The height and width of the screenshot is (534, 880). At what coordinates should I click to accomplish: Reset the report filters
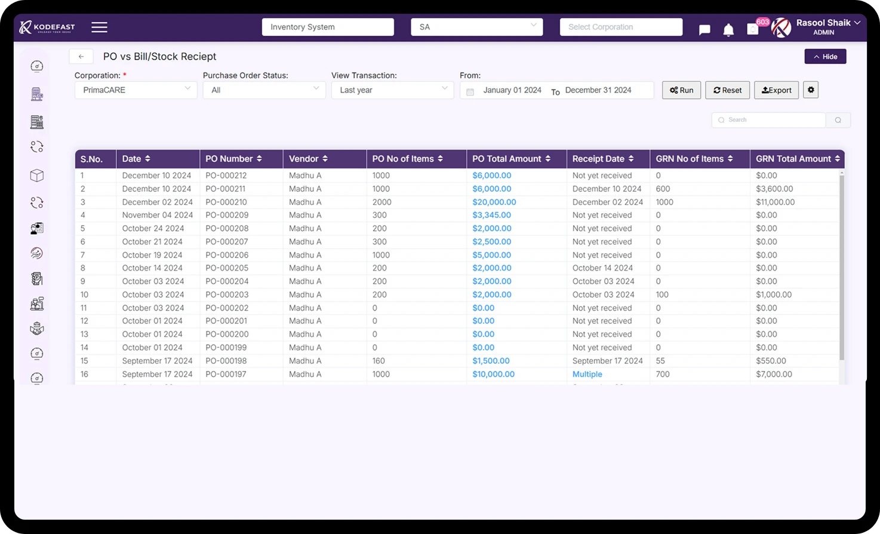coord(728,90)
